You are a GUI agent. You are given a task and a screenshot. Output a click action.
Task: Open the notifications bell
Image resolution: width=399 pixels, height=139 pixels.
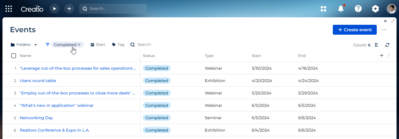pyautogui.click(x=341, y=9)
